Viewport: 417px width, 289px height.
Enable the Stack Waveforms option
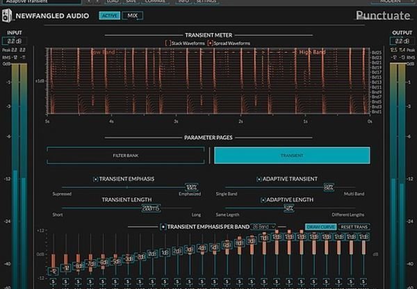pyautogui.click(x=167, y=43)
